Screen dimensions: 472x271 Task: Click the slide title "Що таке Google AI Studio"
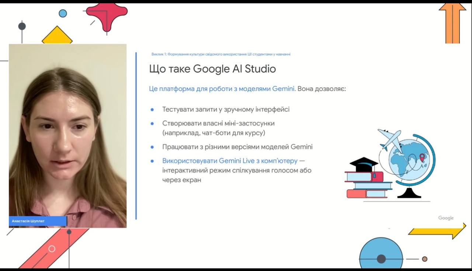coord(212,69)
